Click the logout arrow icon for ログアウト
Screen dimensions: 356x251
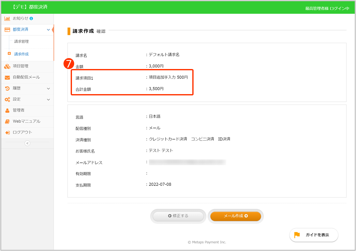pos(7,132)
